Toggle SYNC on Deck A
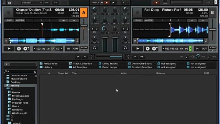Viewport: 220px width, 124px height. pos(9,20)
